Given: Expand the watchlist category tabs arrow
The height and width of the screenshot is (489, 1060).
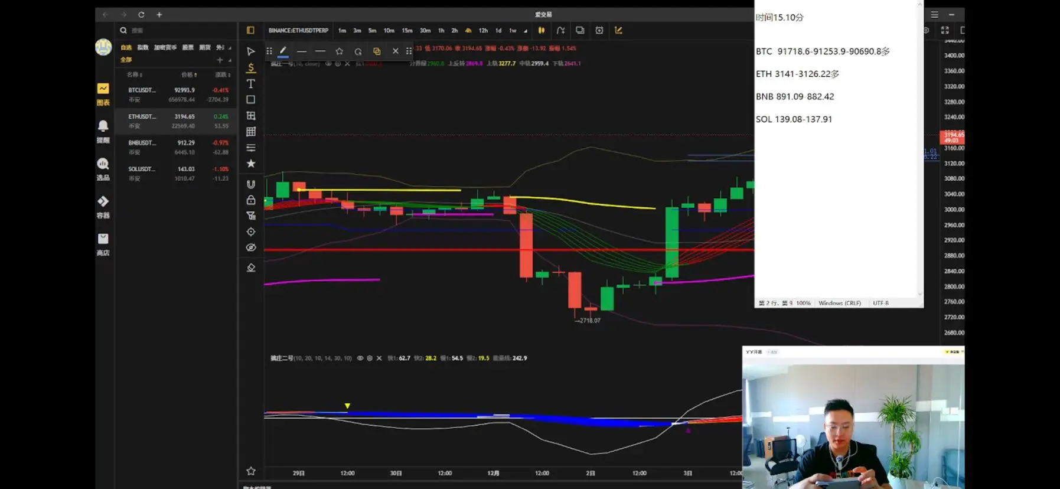Looking at the screenshot, I should click(x=230, y=48).
